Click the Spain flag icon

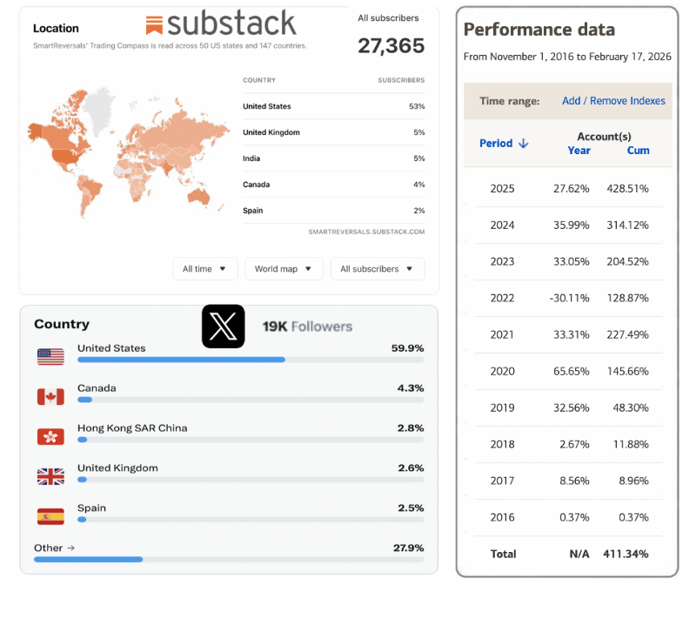coord(50,516)
